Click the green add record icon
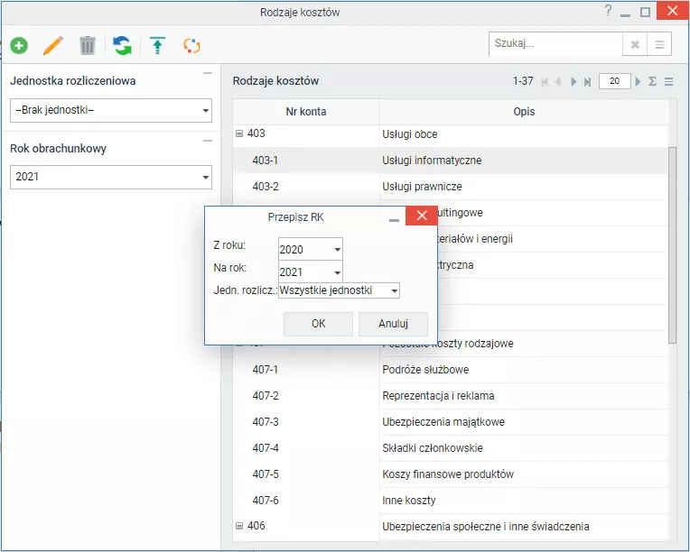Viewport: 690px width, 552px height. (19, 45)
